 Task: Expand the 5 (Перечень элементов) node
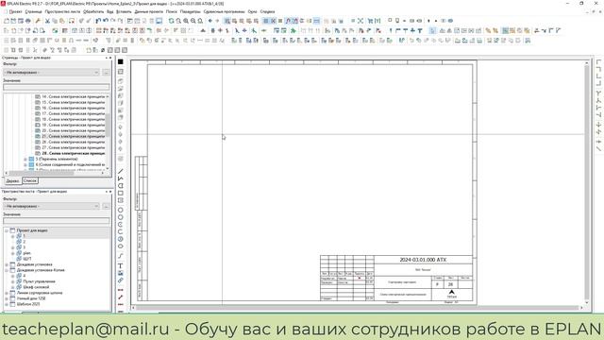[x=25, y=159]
